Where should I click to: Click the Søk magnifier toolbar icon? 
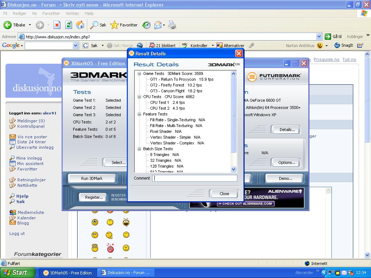[x=94, y=25]
